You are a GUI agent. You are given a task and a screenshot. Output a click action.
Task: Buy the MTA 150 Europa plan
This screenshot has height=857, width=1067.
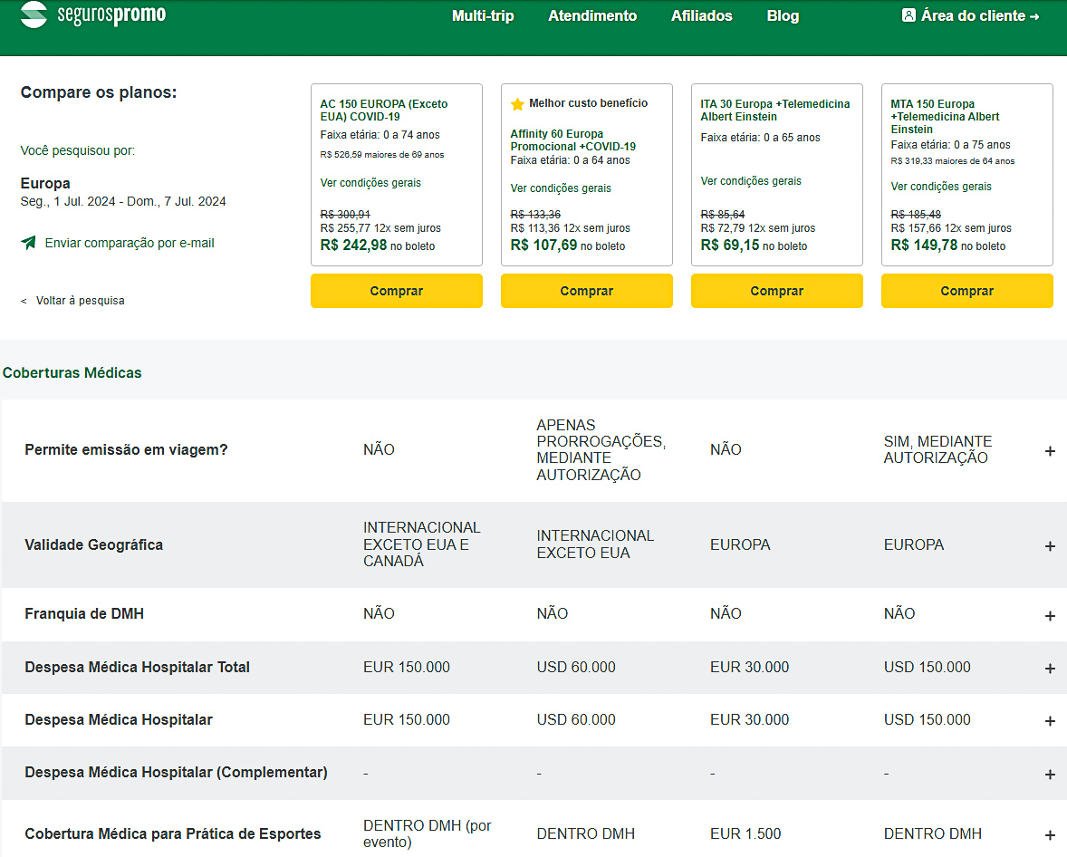(x=967, y=291)
